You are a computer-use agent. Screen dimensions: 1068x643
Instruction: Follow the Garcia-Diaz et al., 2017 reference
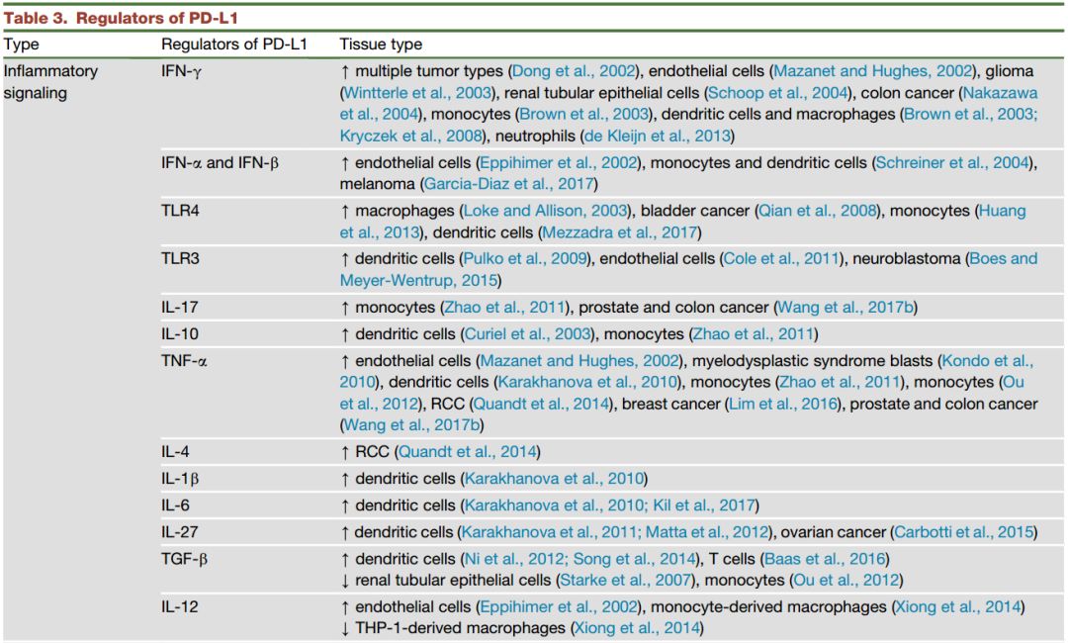click(x=509, y=184)
